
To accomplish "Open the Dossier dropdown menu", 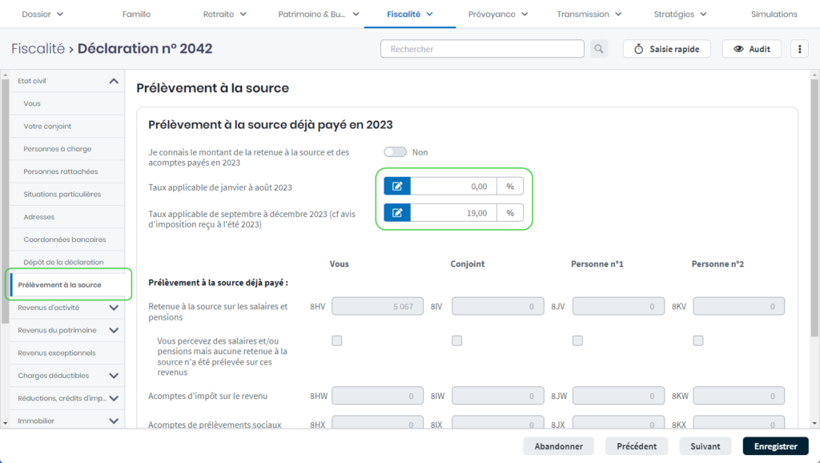I will 42,14.
